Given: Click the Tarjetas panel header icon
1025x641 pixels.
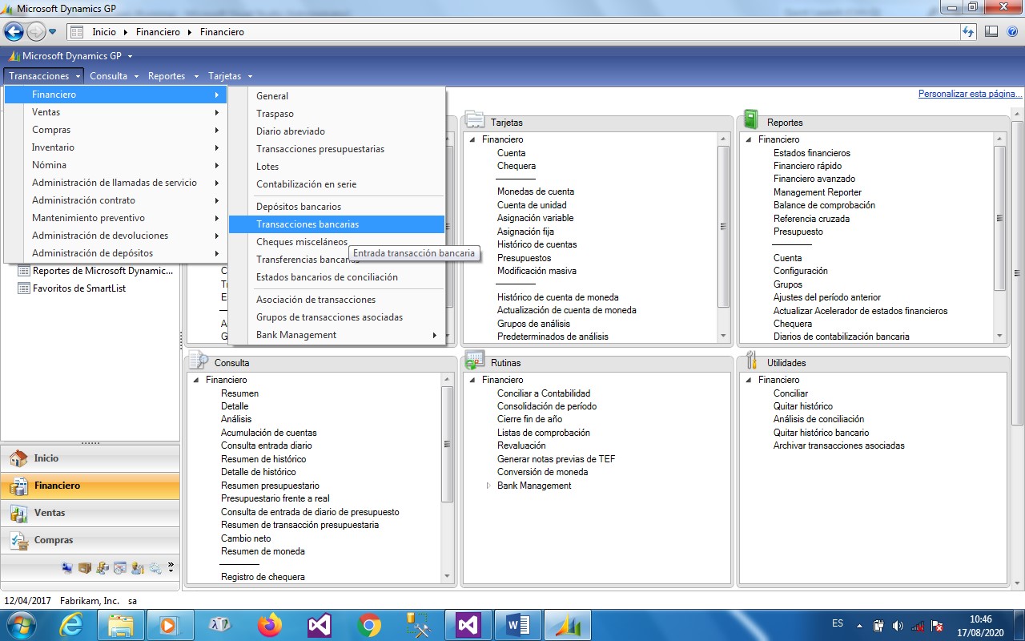Looking at the screenshot, I should [x=475, y=120].
